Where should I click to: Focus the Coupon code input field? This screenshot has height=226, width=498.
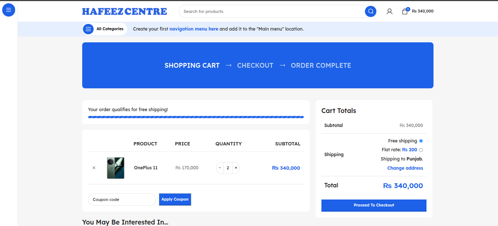[x=122, y=199]
